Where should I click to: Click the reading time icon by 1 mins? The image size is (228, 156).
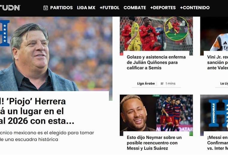162,84
